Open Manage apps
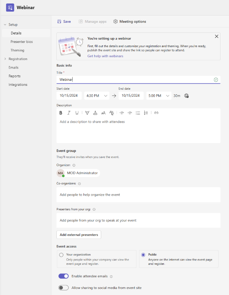229x295 pixels. (92, 21)
